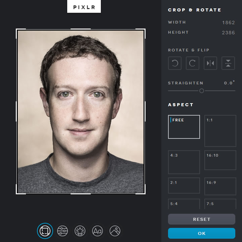The width and height of the screenshot is (242, 242).
Task: Choose the 1:1 aspect ratio
Action: pos(220,131)
